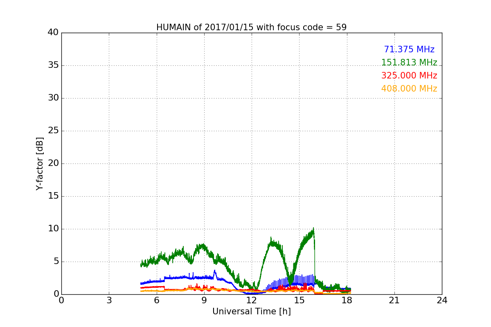Click the x-axis tick label 12
The image size is (491, 327).
252,300
